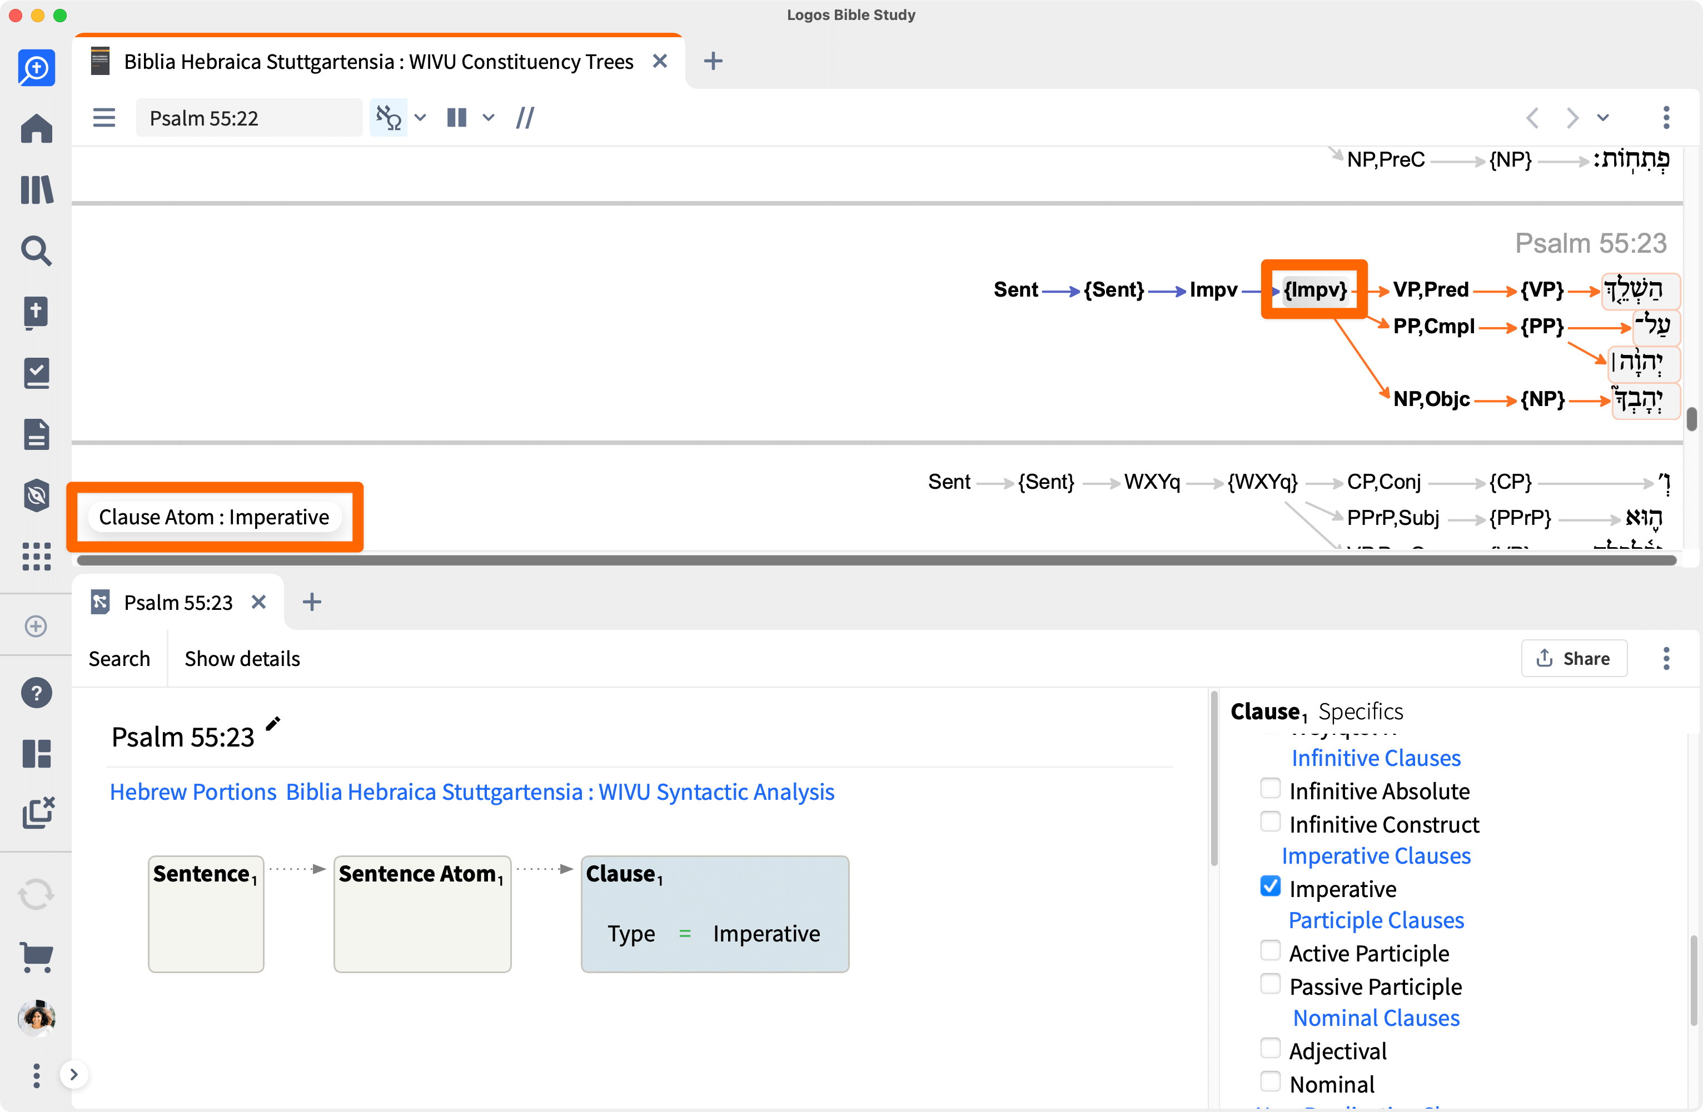This screenshot has width=1703, height=1112.
Task: Edit the Psalm 55:23 query title
Action: [x=272, y=724]
